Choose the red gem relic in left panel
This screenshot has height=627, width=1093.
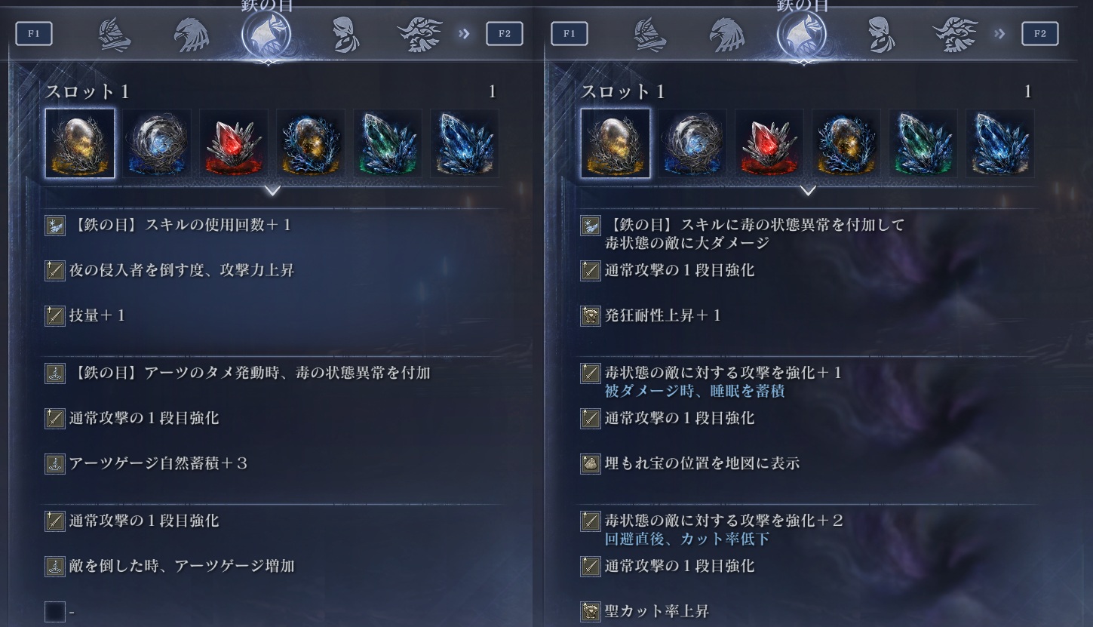pyautogui.click(x=234, y=143)
